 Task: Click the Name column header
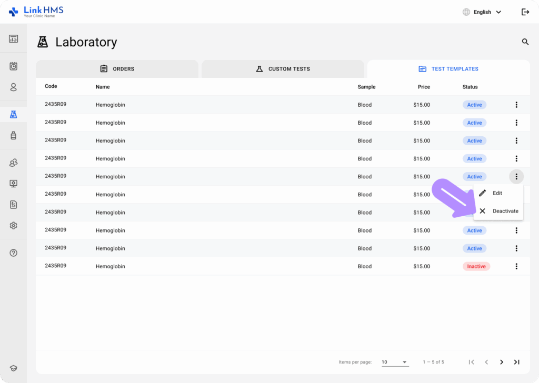pyautogui.click(x=103, y=87)
